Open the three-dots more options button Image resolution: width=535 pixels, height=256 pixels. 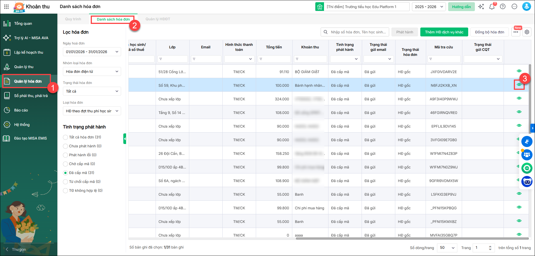(x=516, y=32)
